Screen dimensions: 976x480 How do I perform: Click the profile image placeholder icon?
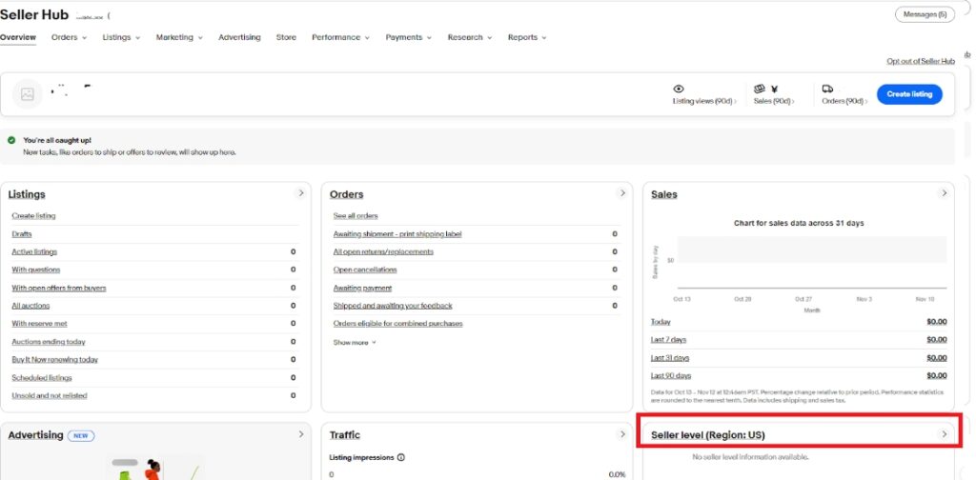28,94
